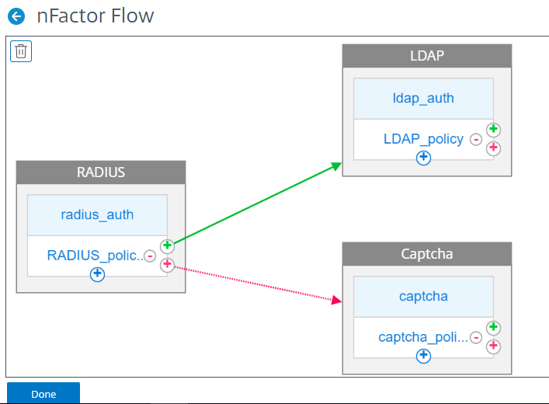Screen dimensions: 549x404
Task: Click green plus on RADIUS_policy
Action: 168,246
